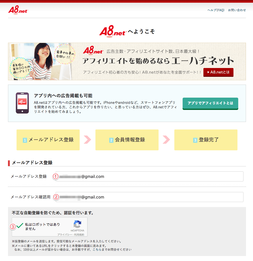Viewport: 253px width, 261px height.
Task: Click the pink arrow after step 2
Action: pos(166,140)
